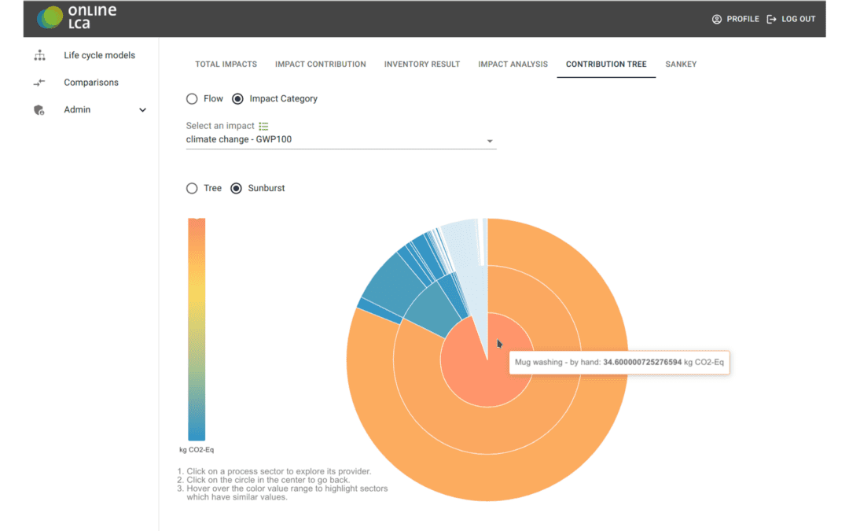Click the Admin shield icon

[x=39, y=110]
